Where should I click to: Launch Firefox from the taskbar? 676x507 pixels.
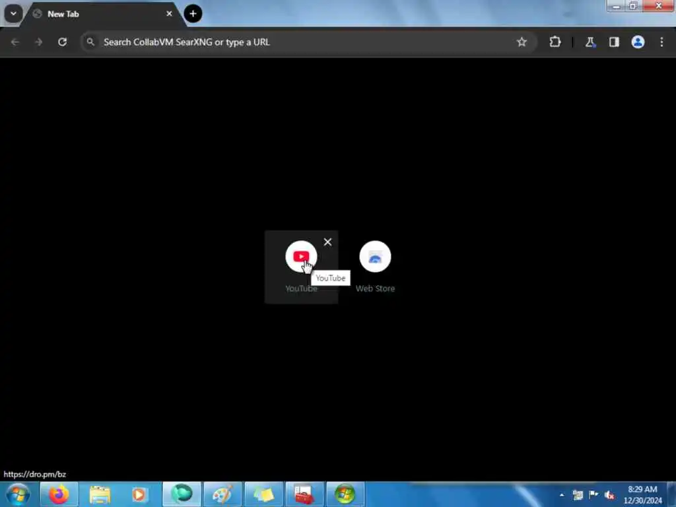coord(59,494)
